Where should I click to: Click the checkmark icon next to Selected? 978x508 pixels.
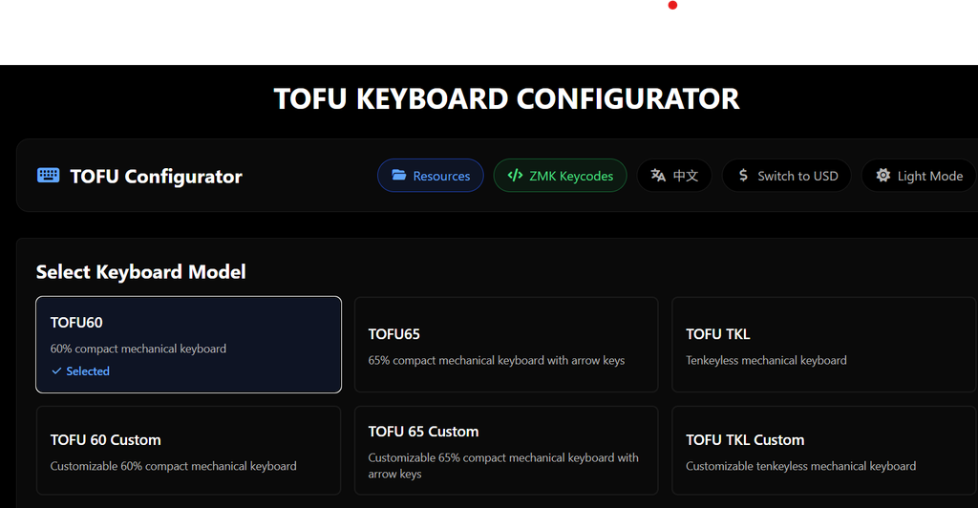point(56,371)
